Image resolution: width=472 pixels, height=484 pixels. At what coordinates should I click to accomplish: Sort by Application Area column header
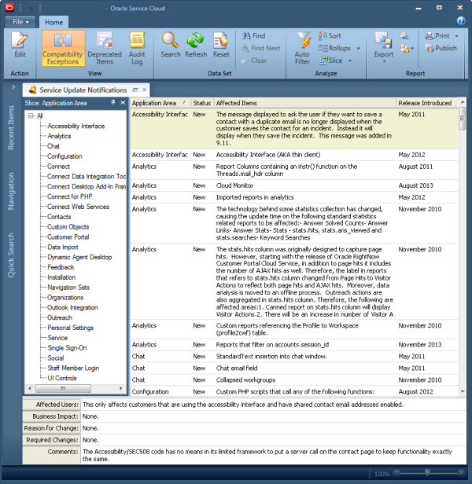pos(160,103)
